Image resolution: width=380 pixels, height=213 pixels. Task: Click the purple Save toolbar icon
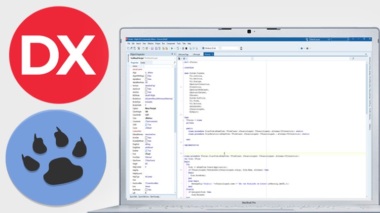[x=152, y=48]
